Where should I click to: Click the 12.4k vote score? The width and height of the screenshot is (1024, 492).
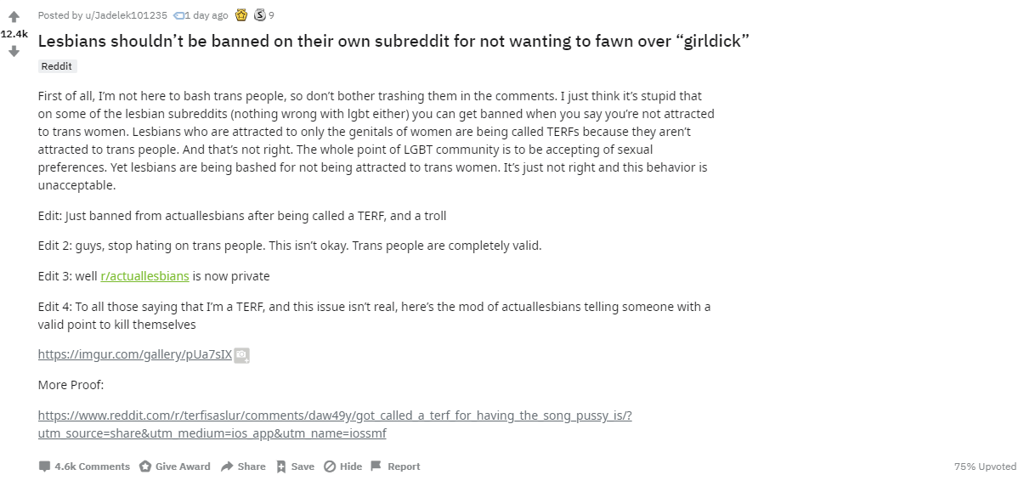coord(14,33)
